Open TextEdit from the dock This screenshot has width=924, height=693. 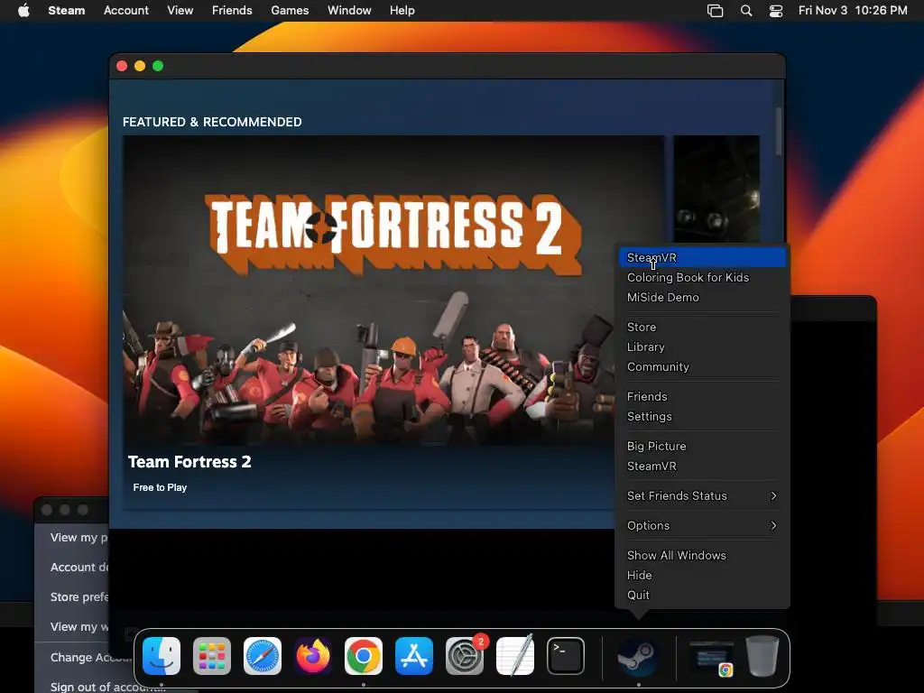[515, 656]
